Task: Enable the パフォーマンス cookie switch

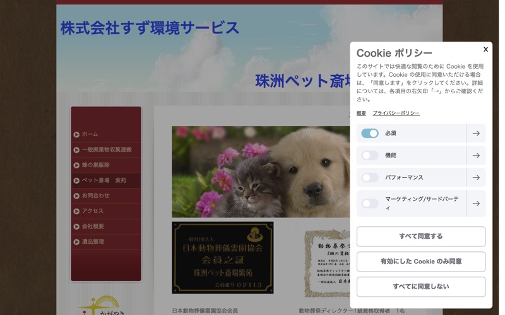Action: (369, 178)
